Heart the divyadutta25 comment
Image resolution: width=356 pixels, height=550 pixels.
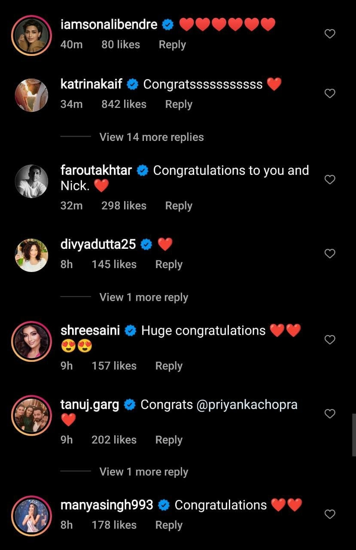click(x=329, y=254)
